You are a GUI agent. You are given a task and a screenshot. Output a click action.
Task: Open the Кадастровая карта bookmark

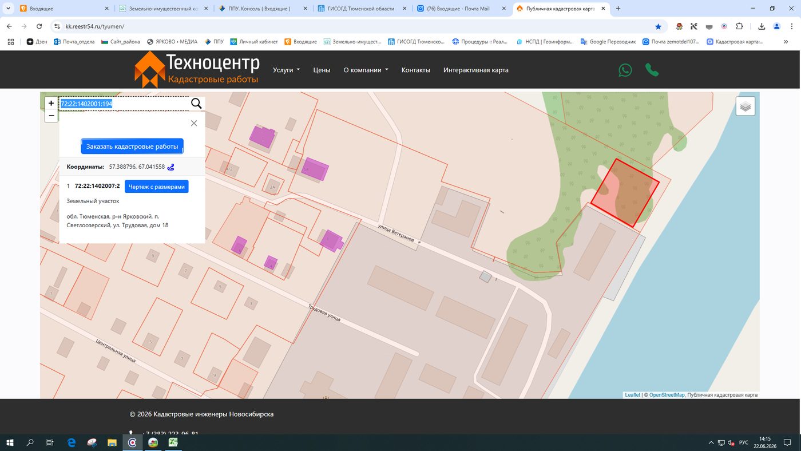click(735, 42)
